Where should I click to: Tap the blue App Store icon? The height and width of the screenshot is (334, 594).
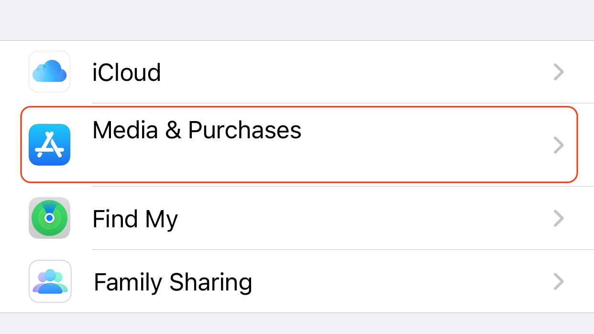point(49,145)
